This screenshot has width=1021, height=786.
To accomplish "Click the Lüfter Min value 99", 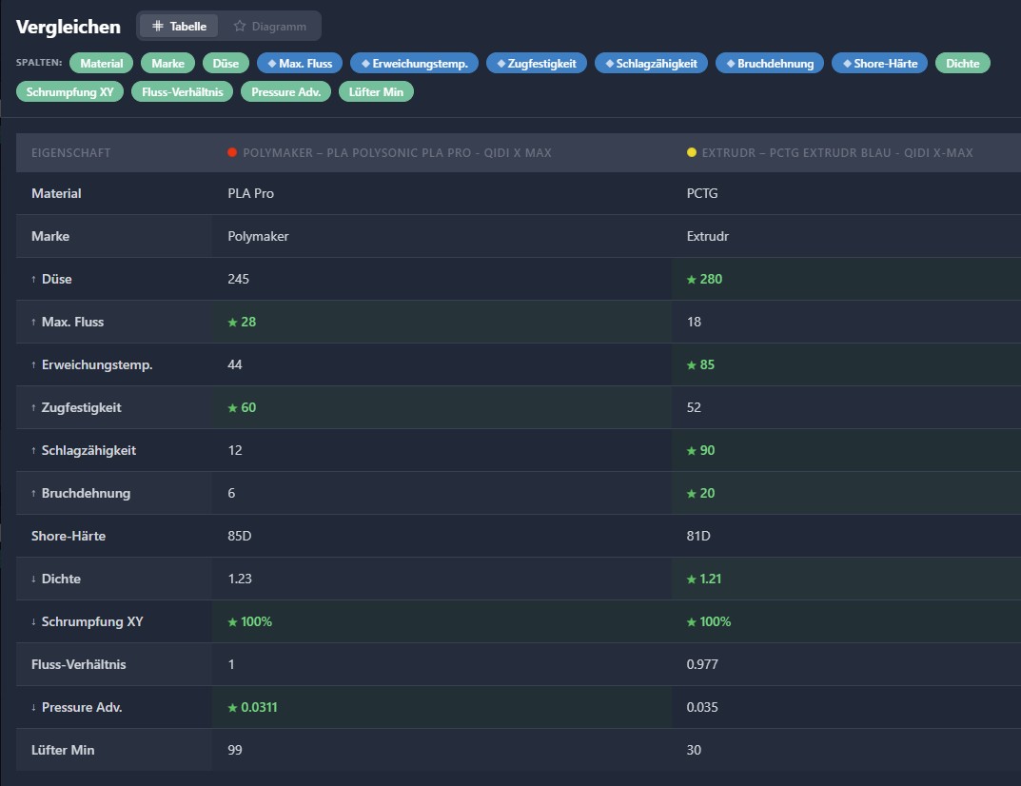I will coord(234,750).
